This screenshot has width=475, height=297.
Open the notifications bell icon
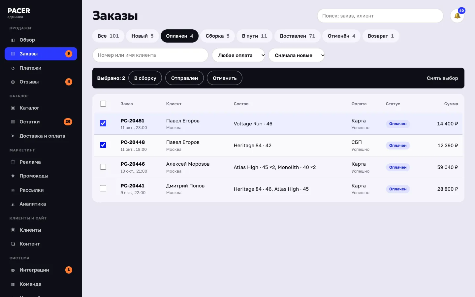(457, 16)
